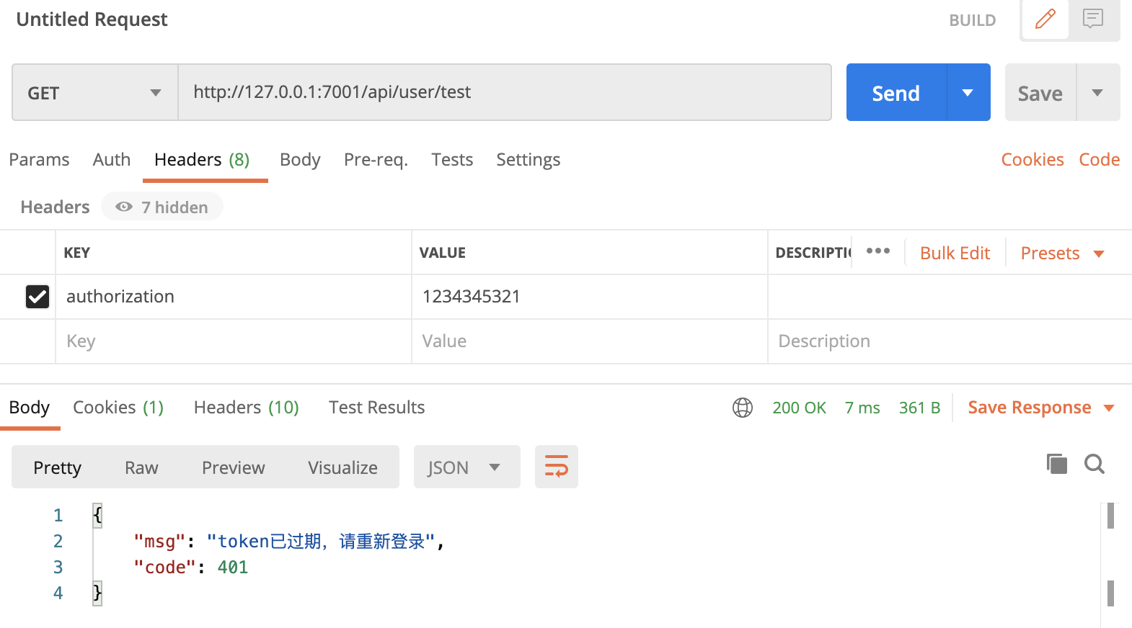Image resolution: width=1132 pixels, height=628 pixels.
Task: Open the Cookies link
Action: 1032,159
